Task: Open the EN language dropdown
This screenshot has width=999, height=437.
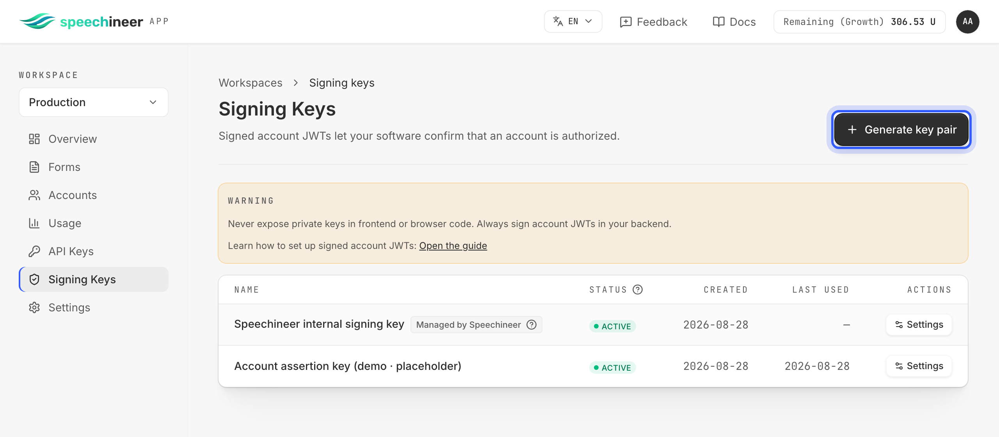Action: 573,21
